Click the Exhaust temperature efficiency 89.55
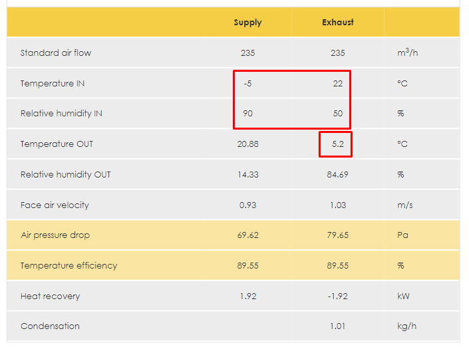This screenshot has width=469, height=347. coord(338,266)
